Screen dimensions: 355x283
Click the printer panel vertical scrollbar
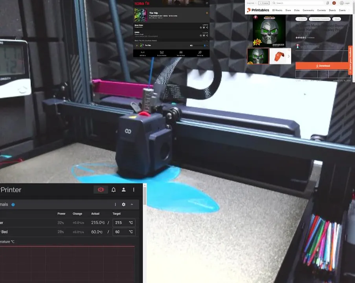145,196
